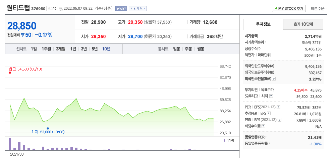Click the 저가 value 28,700

[135, 36]
